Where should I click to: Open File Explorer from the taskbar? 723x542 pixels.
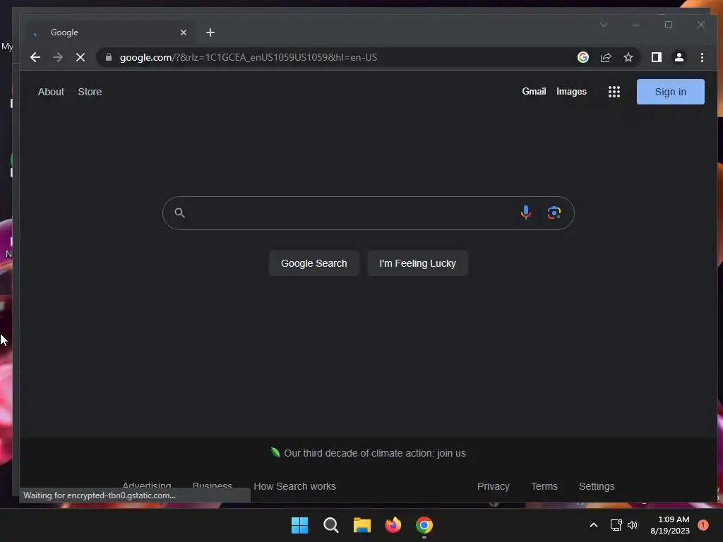pyautogui.click(x=362, y=525)
